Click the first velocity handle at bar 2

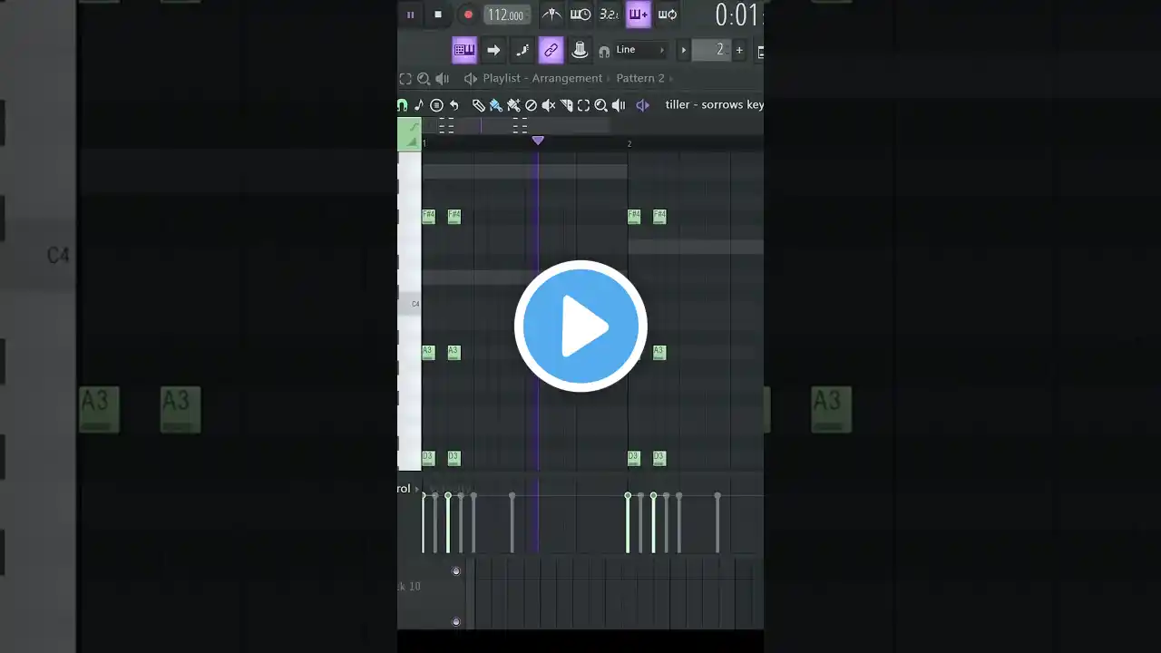tap(628, 496)
